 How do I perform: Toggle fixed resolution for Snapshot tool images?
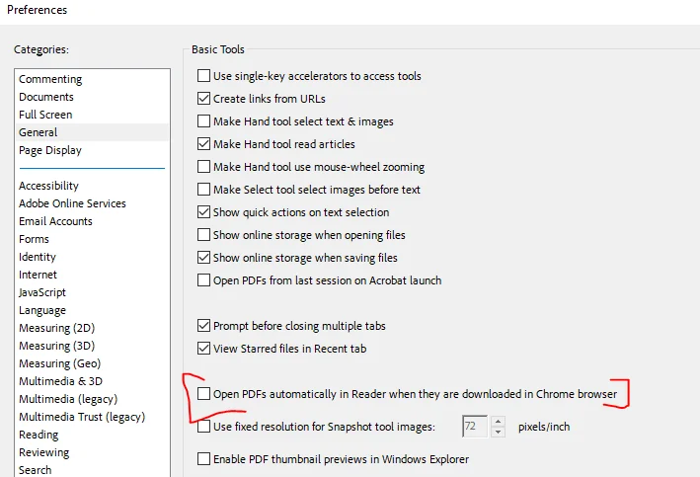coord(204,428)
